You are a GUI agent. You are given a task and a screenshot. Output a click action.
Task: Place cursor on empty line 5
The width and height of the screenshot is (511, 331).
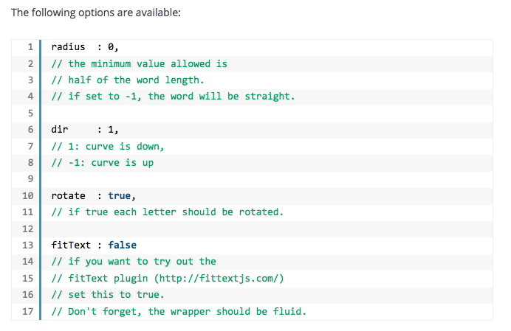267,114
